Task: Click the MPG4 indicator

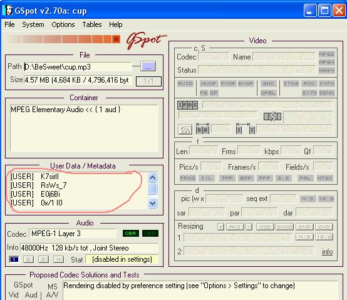Action: [326, 63]
